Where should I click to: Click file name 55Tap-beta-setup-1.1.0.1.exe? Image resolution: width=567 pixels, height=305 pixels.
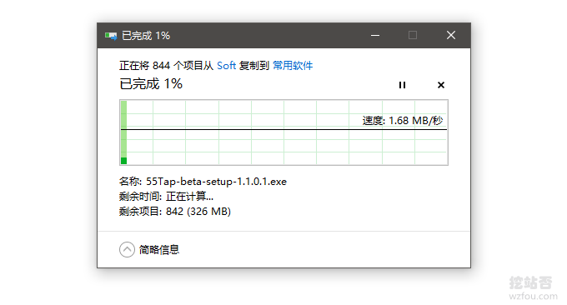click(x=216, y=182)
